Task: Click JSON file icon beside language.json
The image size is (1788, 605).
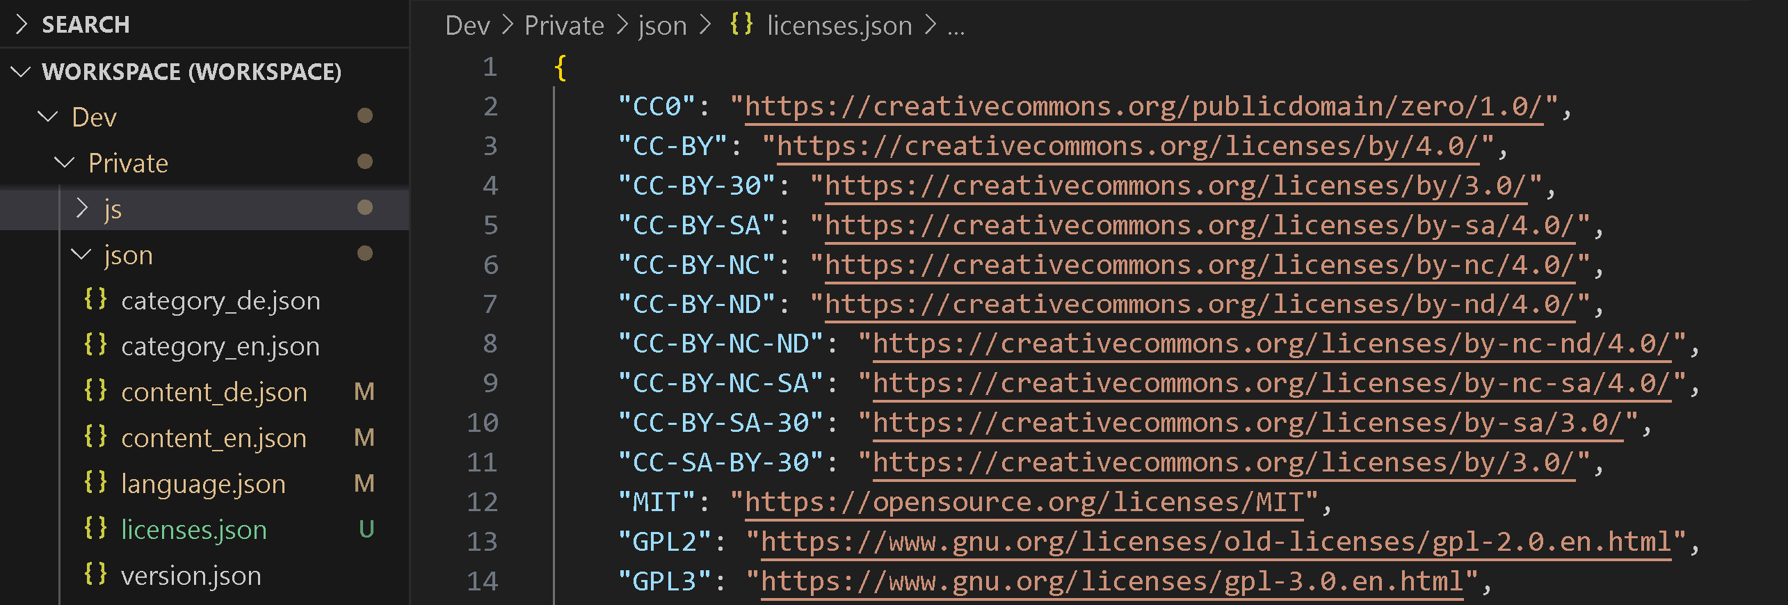Action: (x=96, y=483)
